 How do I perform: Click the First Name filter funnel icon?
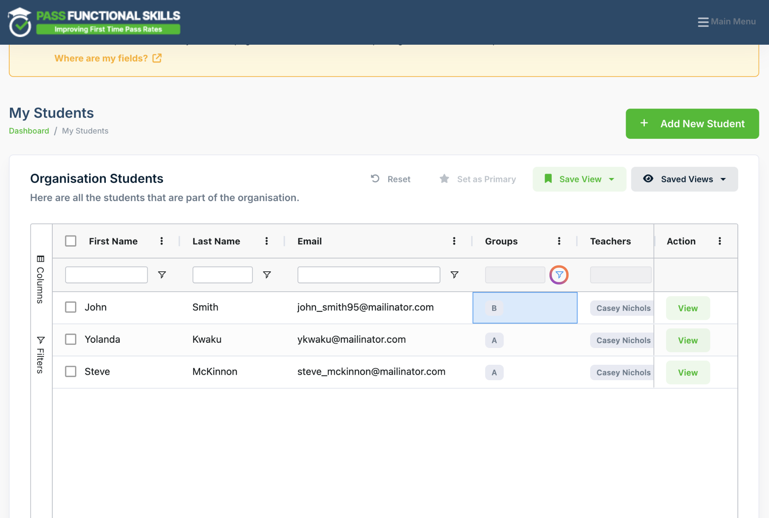coord(162,275)
